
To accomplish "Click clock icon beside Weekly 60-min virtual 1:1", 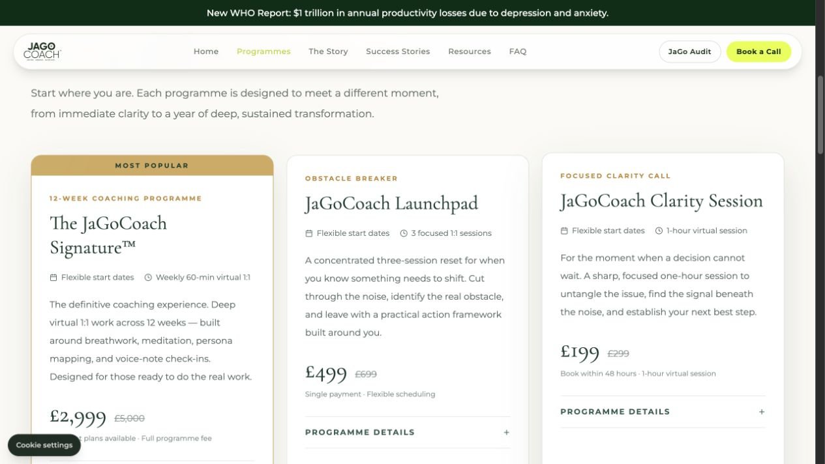I will pyautogui.click(x=148, y=278).
